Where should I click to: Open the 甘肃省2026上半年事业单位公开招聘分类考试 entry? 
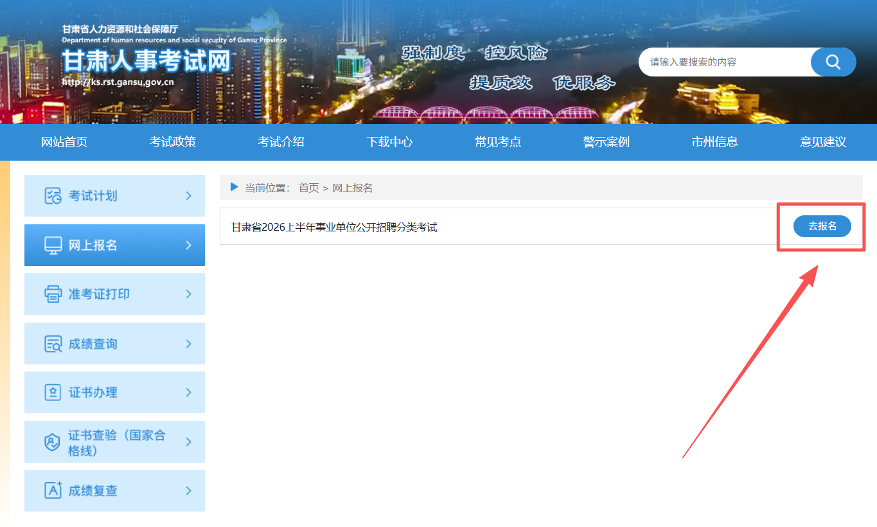(334, 227)
